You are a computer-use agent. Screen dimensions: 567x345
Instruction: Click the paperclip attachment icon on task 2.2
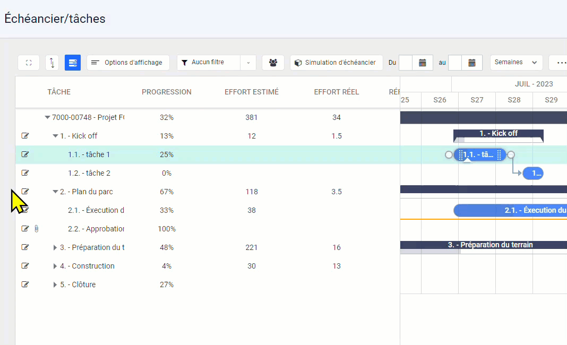click(37, 229)
